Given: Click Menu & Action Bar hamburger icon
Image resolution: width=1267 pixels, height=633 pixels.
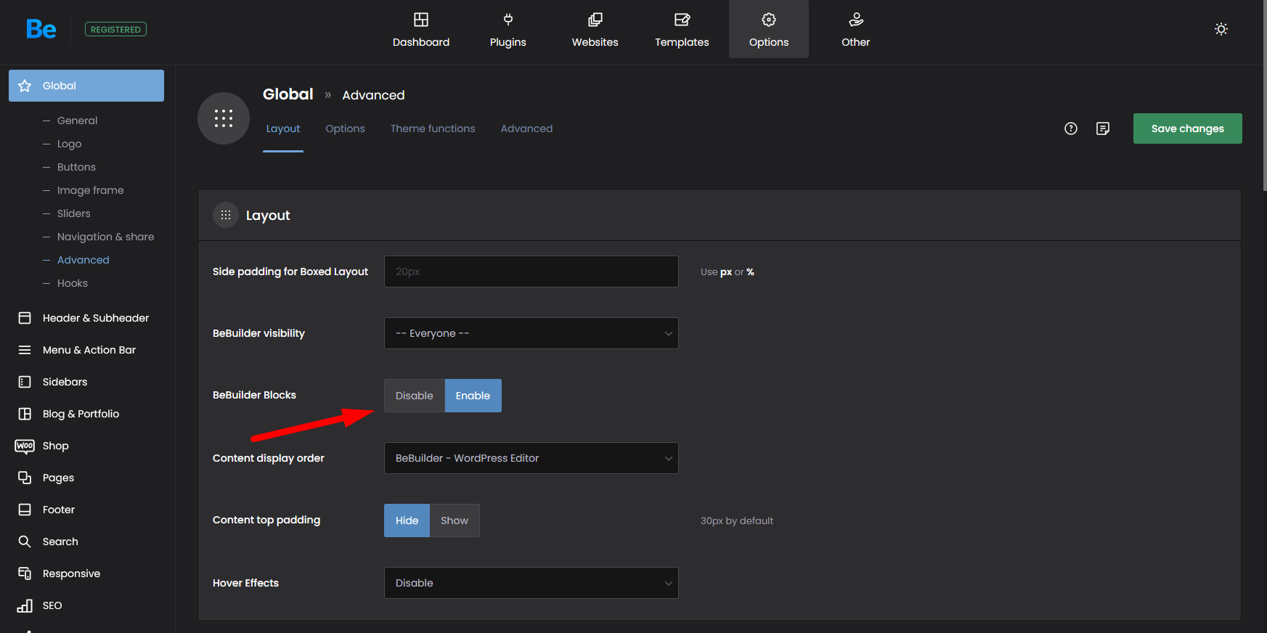Looking at the screenshot, I should tap(25, 350).
